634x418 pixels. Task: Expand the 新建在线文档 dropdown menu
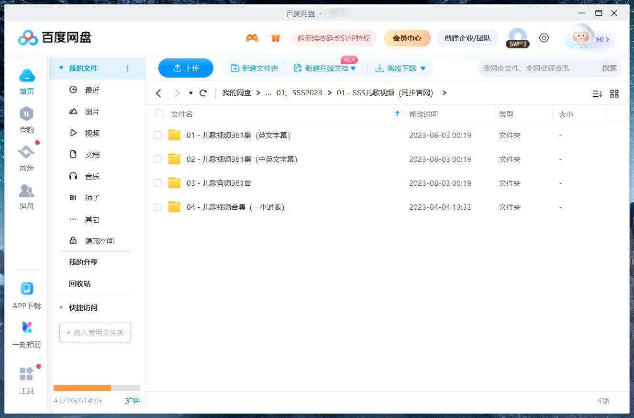(353, 68)
